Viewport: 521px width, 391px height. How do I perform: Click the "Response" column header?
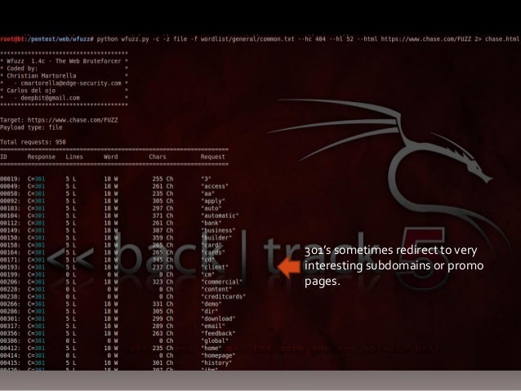(x=42, y=157)
